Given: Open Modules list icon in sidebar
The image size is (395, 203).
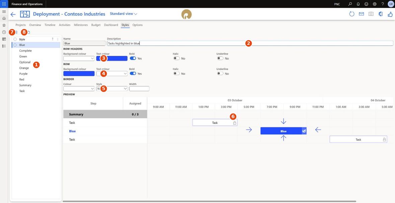Looking at the screenshot, I should tap(4, 46).
